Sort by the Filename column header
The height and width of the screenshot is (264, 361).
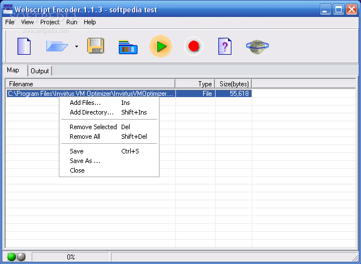(x=91, y=84)
